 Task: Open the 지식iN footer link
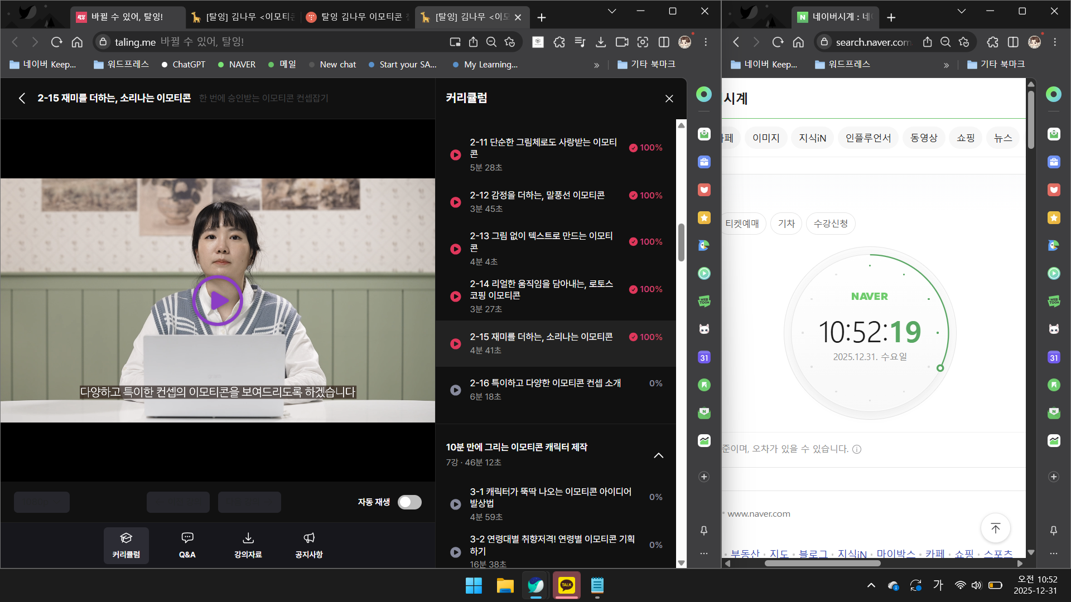[851, 554]
